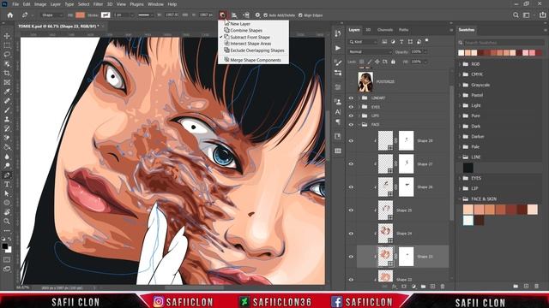549x308 pixels.
Task: Toggle visibility of Shape 25 layer
Action: coord(351,210)
